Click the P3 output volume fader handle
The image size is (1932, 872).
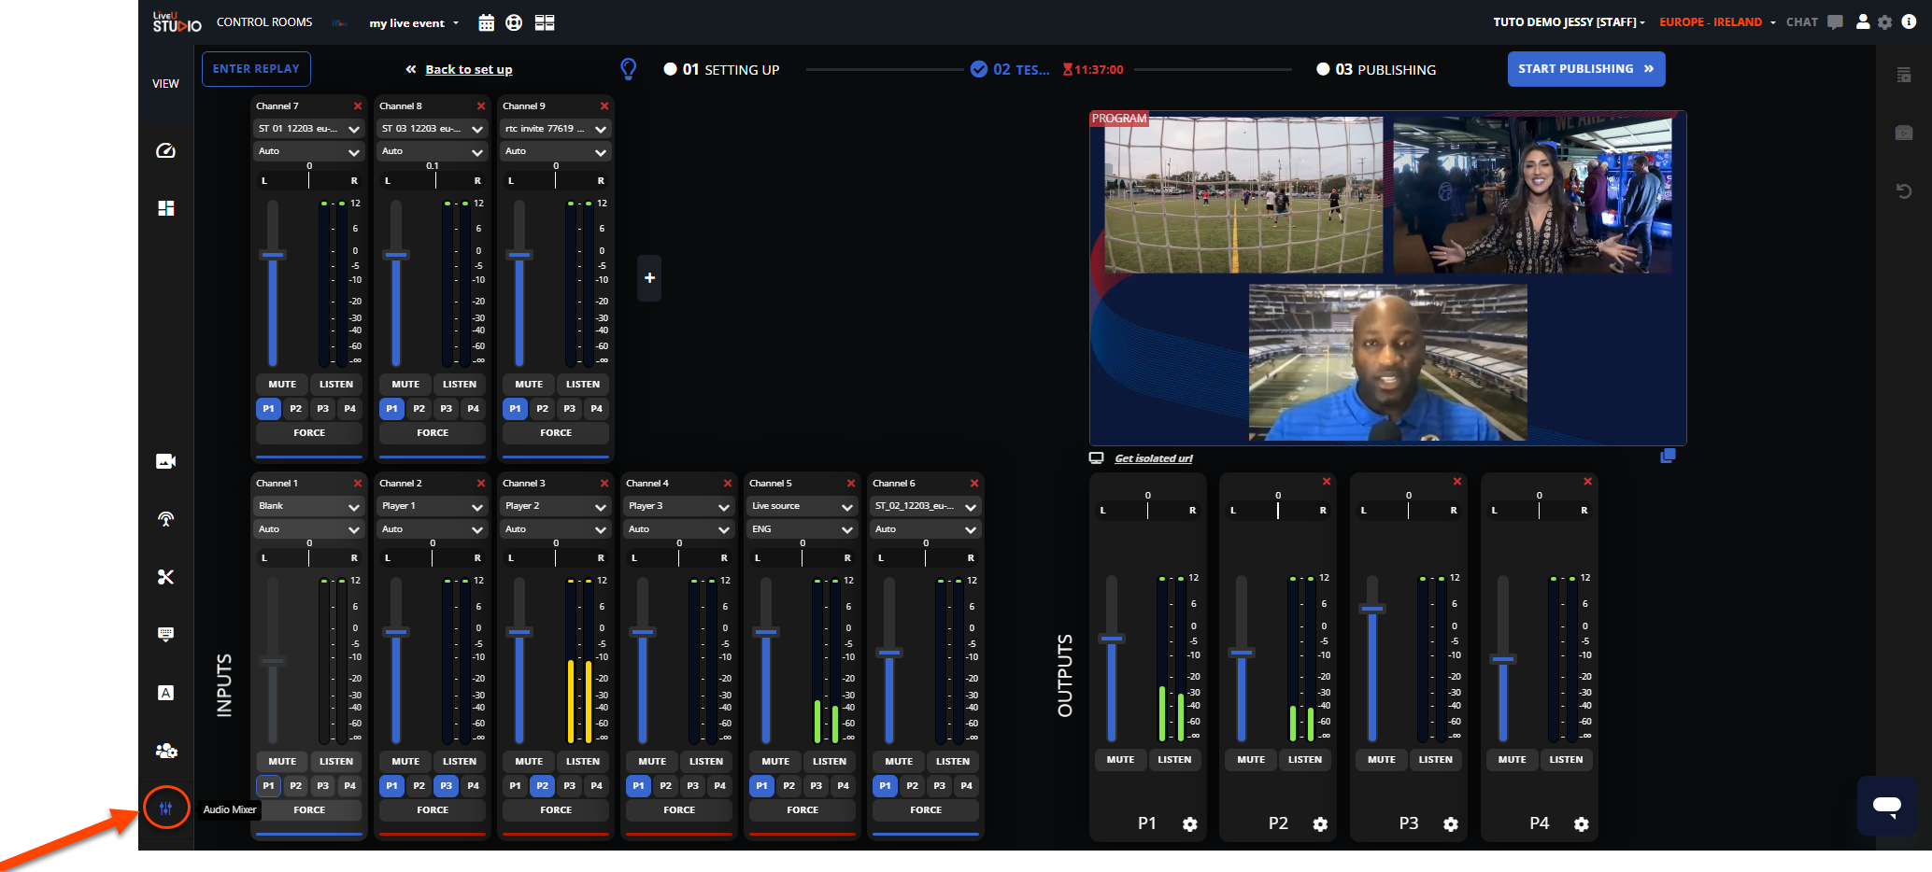coord(1372,609)
